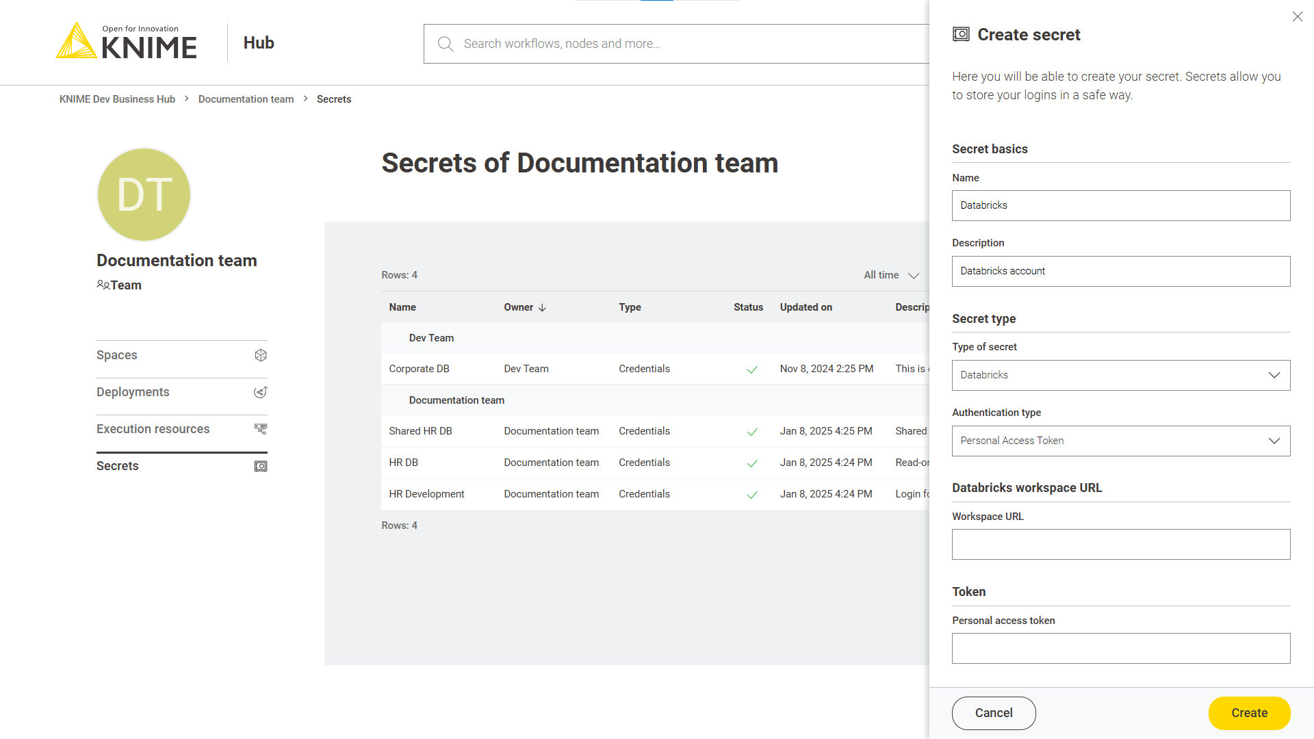Click the Owner column sort arrow
The image size is (1314, 739).
tap(543, 308)
